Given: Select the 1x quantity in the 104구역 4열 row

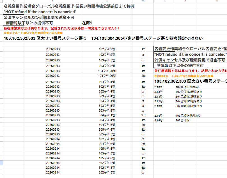Looking at the screenshot, I should [143, 82].
